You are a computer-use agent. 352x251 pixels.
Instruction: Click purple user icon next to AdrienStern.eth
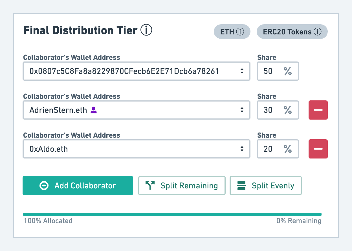(94, 110)
